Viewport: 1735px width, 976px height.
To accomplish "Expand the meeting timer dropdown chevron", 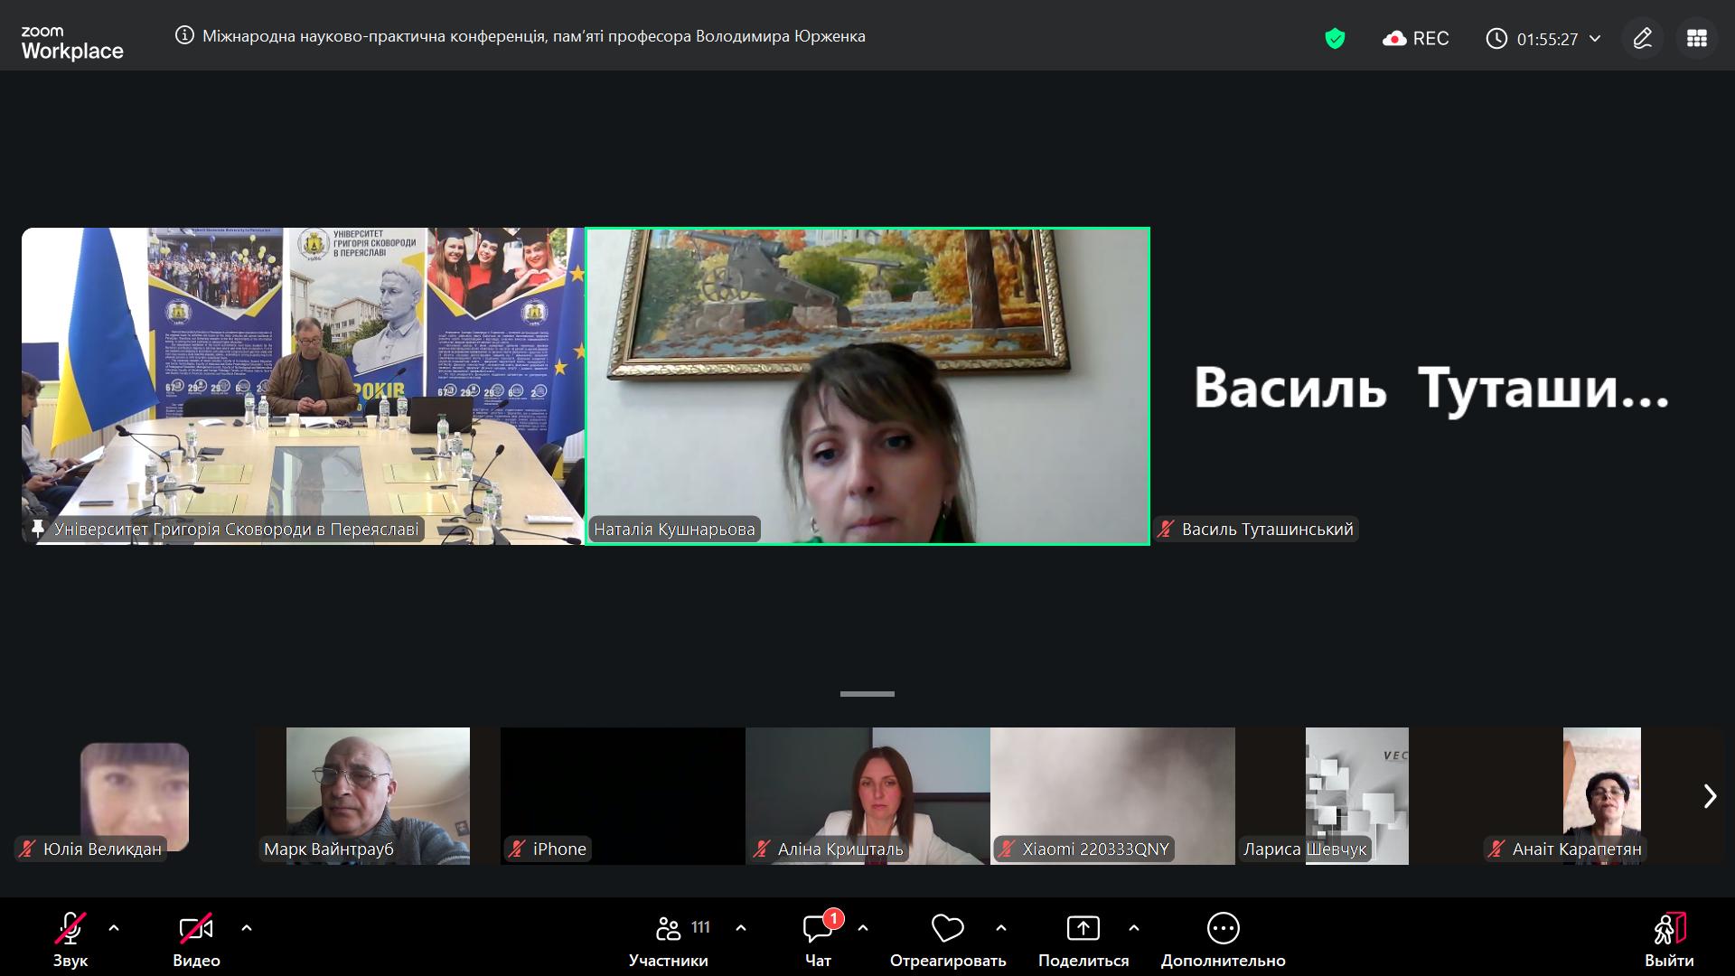I will pos(1595,39).
